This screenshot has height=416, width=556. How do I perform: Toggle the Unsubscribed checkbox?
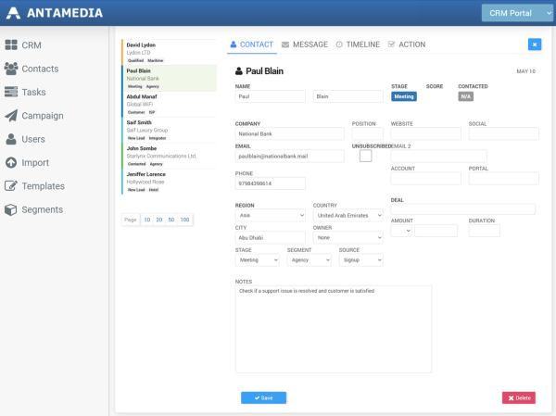coord(365,156)
